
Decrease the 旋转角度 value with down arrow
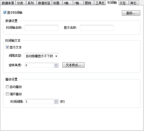(x=56, y=66)
